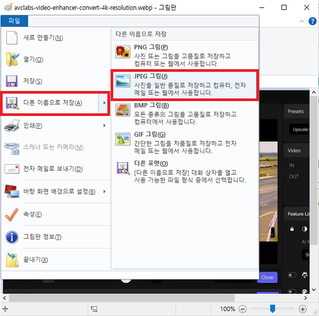Expand the Print (인쇄) submenu arrow
Viewport: 319px width, 316px height.
tap(104, 126)
